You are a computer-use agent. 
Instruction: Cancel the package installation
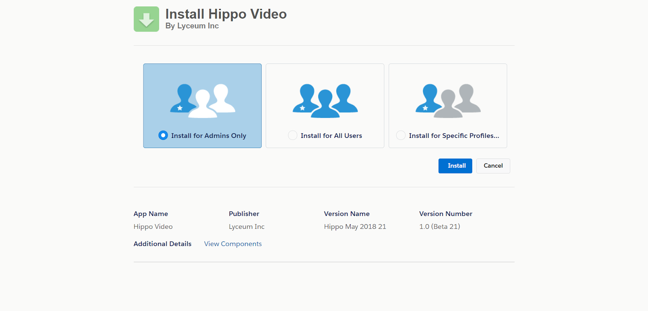[493, 166]
